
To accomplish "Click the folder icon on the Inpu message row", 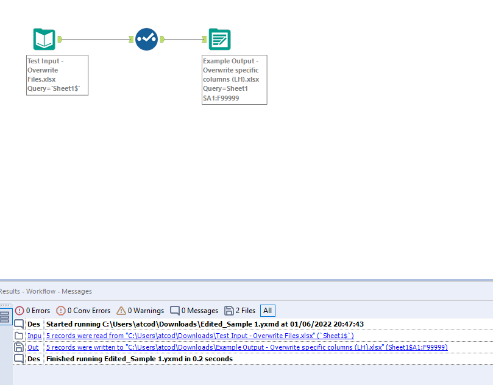I will click(18, 336).
